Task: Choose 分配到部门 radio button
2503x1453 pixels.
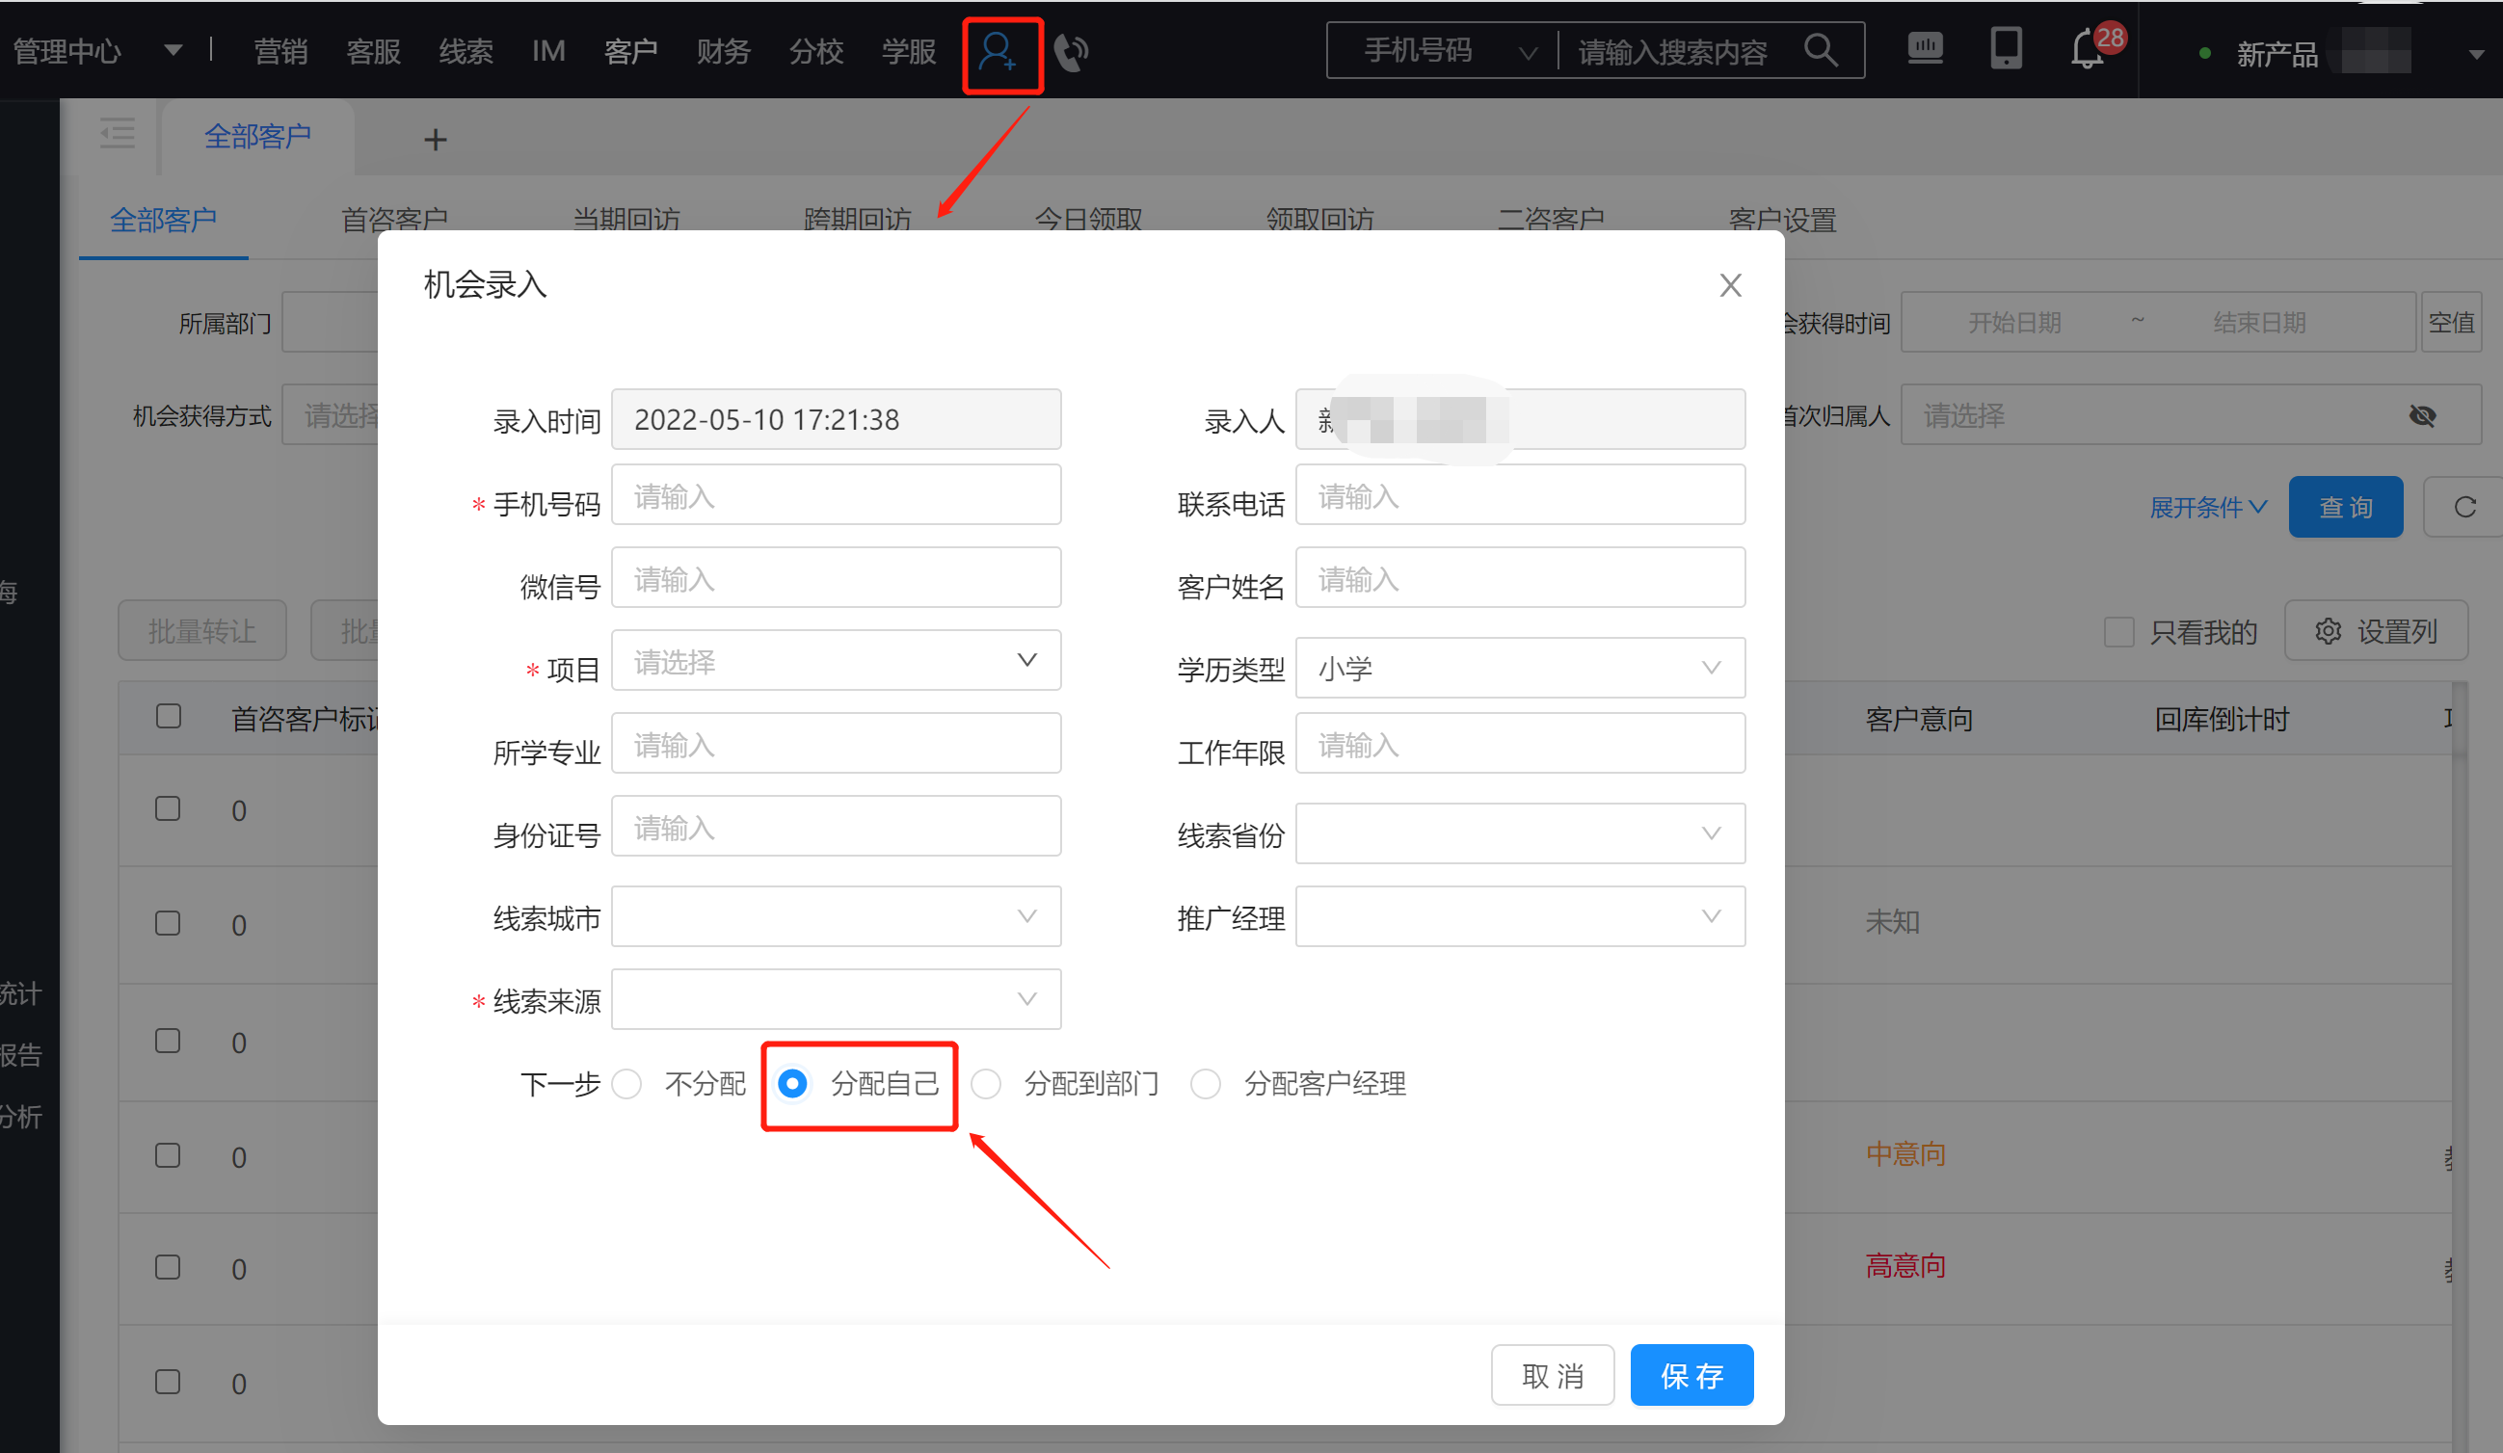Action: click(986, 1084)
